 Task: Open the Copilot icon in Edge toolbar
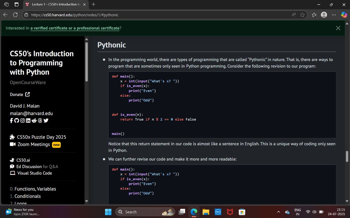tap(344, 15)
